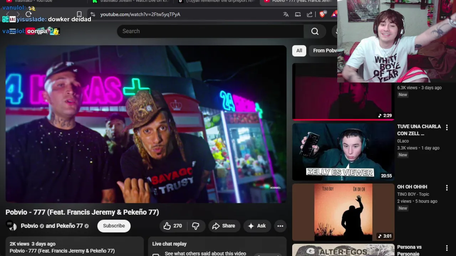Screen dimensions: 456x256
Task: Click the Ask button with sparkle icon
Action: pos(257,226)
